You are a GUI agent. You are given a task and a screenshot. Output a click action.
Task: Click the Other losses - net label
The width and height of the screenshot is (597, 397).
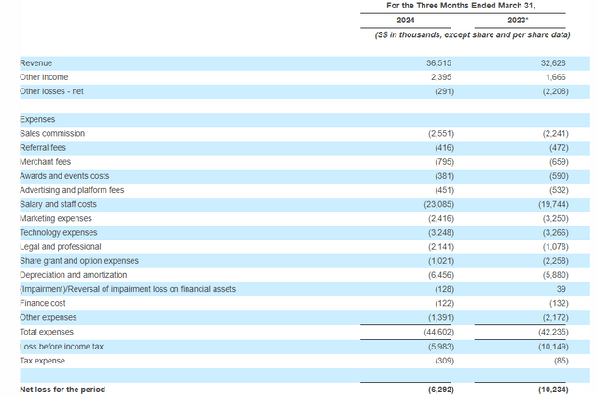point(52,91)
